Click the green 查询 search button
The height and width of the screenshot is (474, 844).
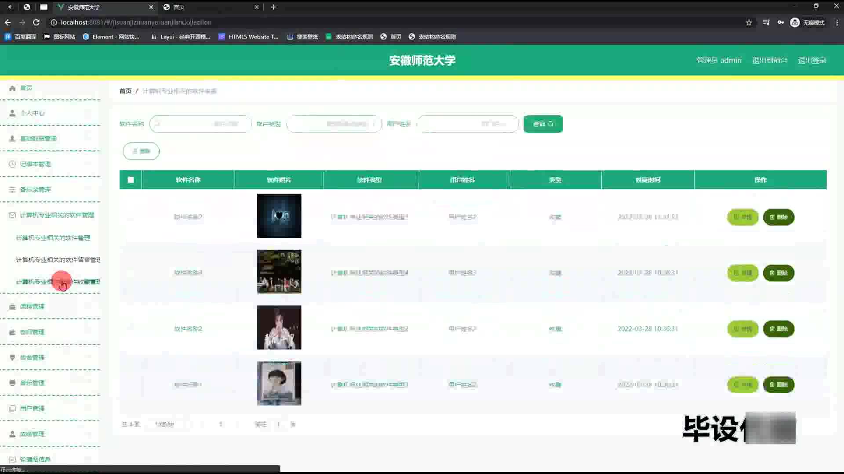[543, 124]
